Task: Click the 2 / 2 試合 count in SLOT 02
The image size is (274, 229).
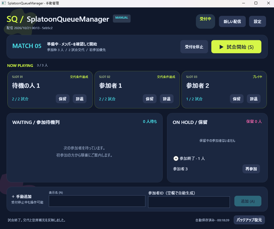Action: pyautogui.click(x=107, y=99)
